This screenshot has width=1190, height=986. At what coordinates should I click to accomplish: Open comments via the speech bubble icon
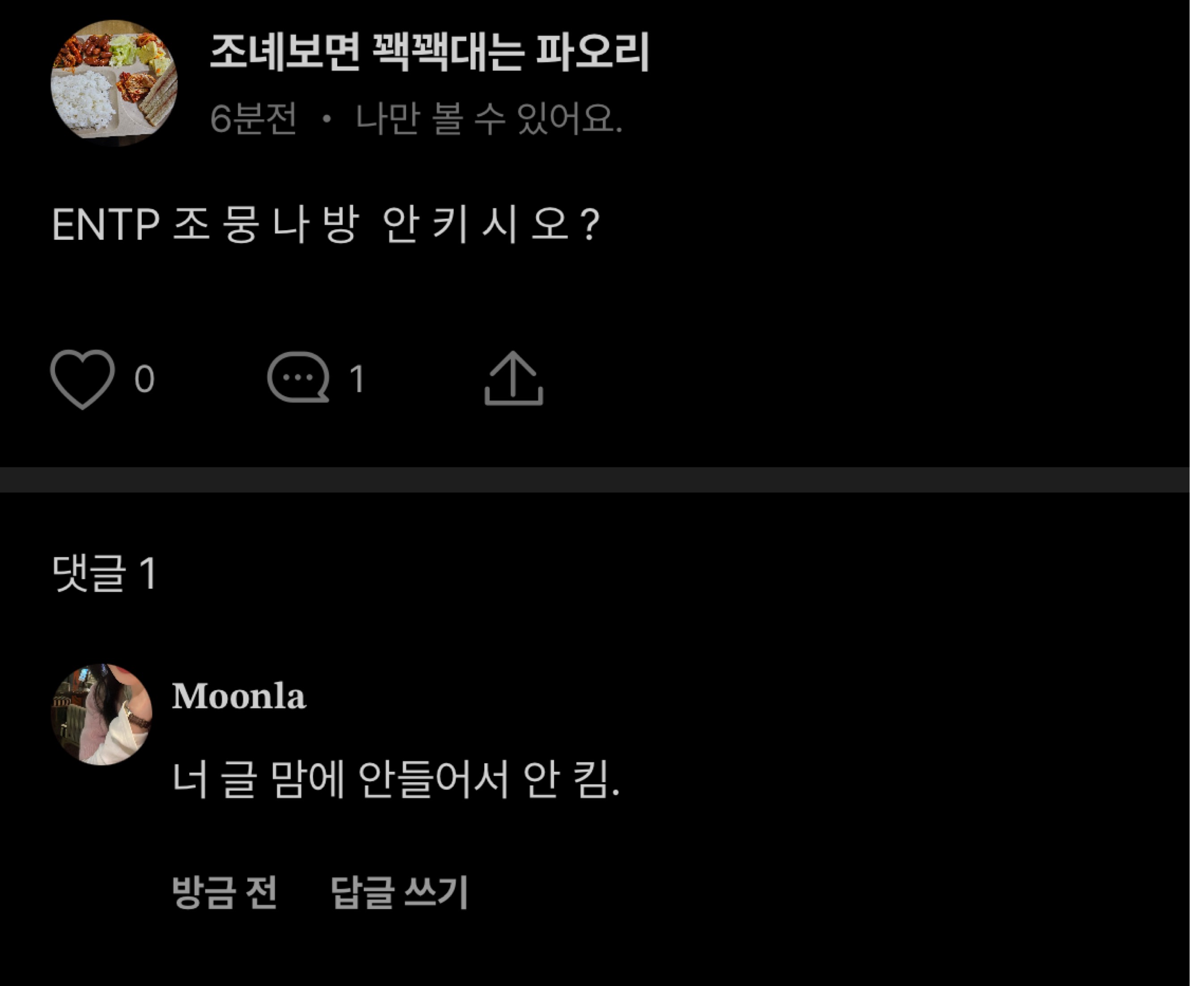point(298,377)
